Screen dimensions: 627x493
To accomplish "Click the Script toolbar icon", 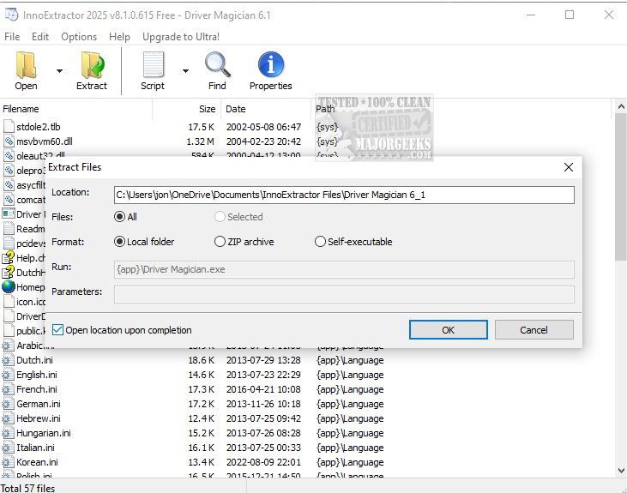I will [154, 65].
